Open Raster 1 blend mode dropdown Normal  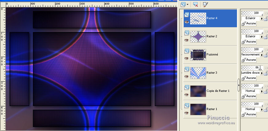point(252,109)
